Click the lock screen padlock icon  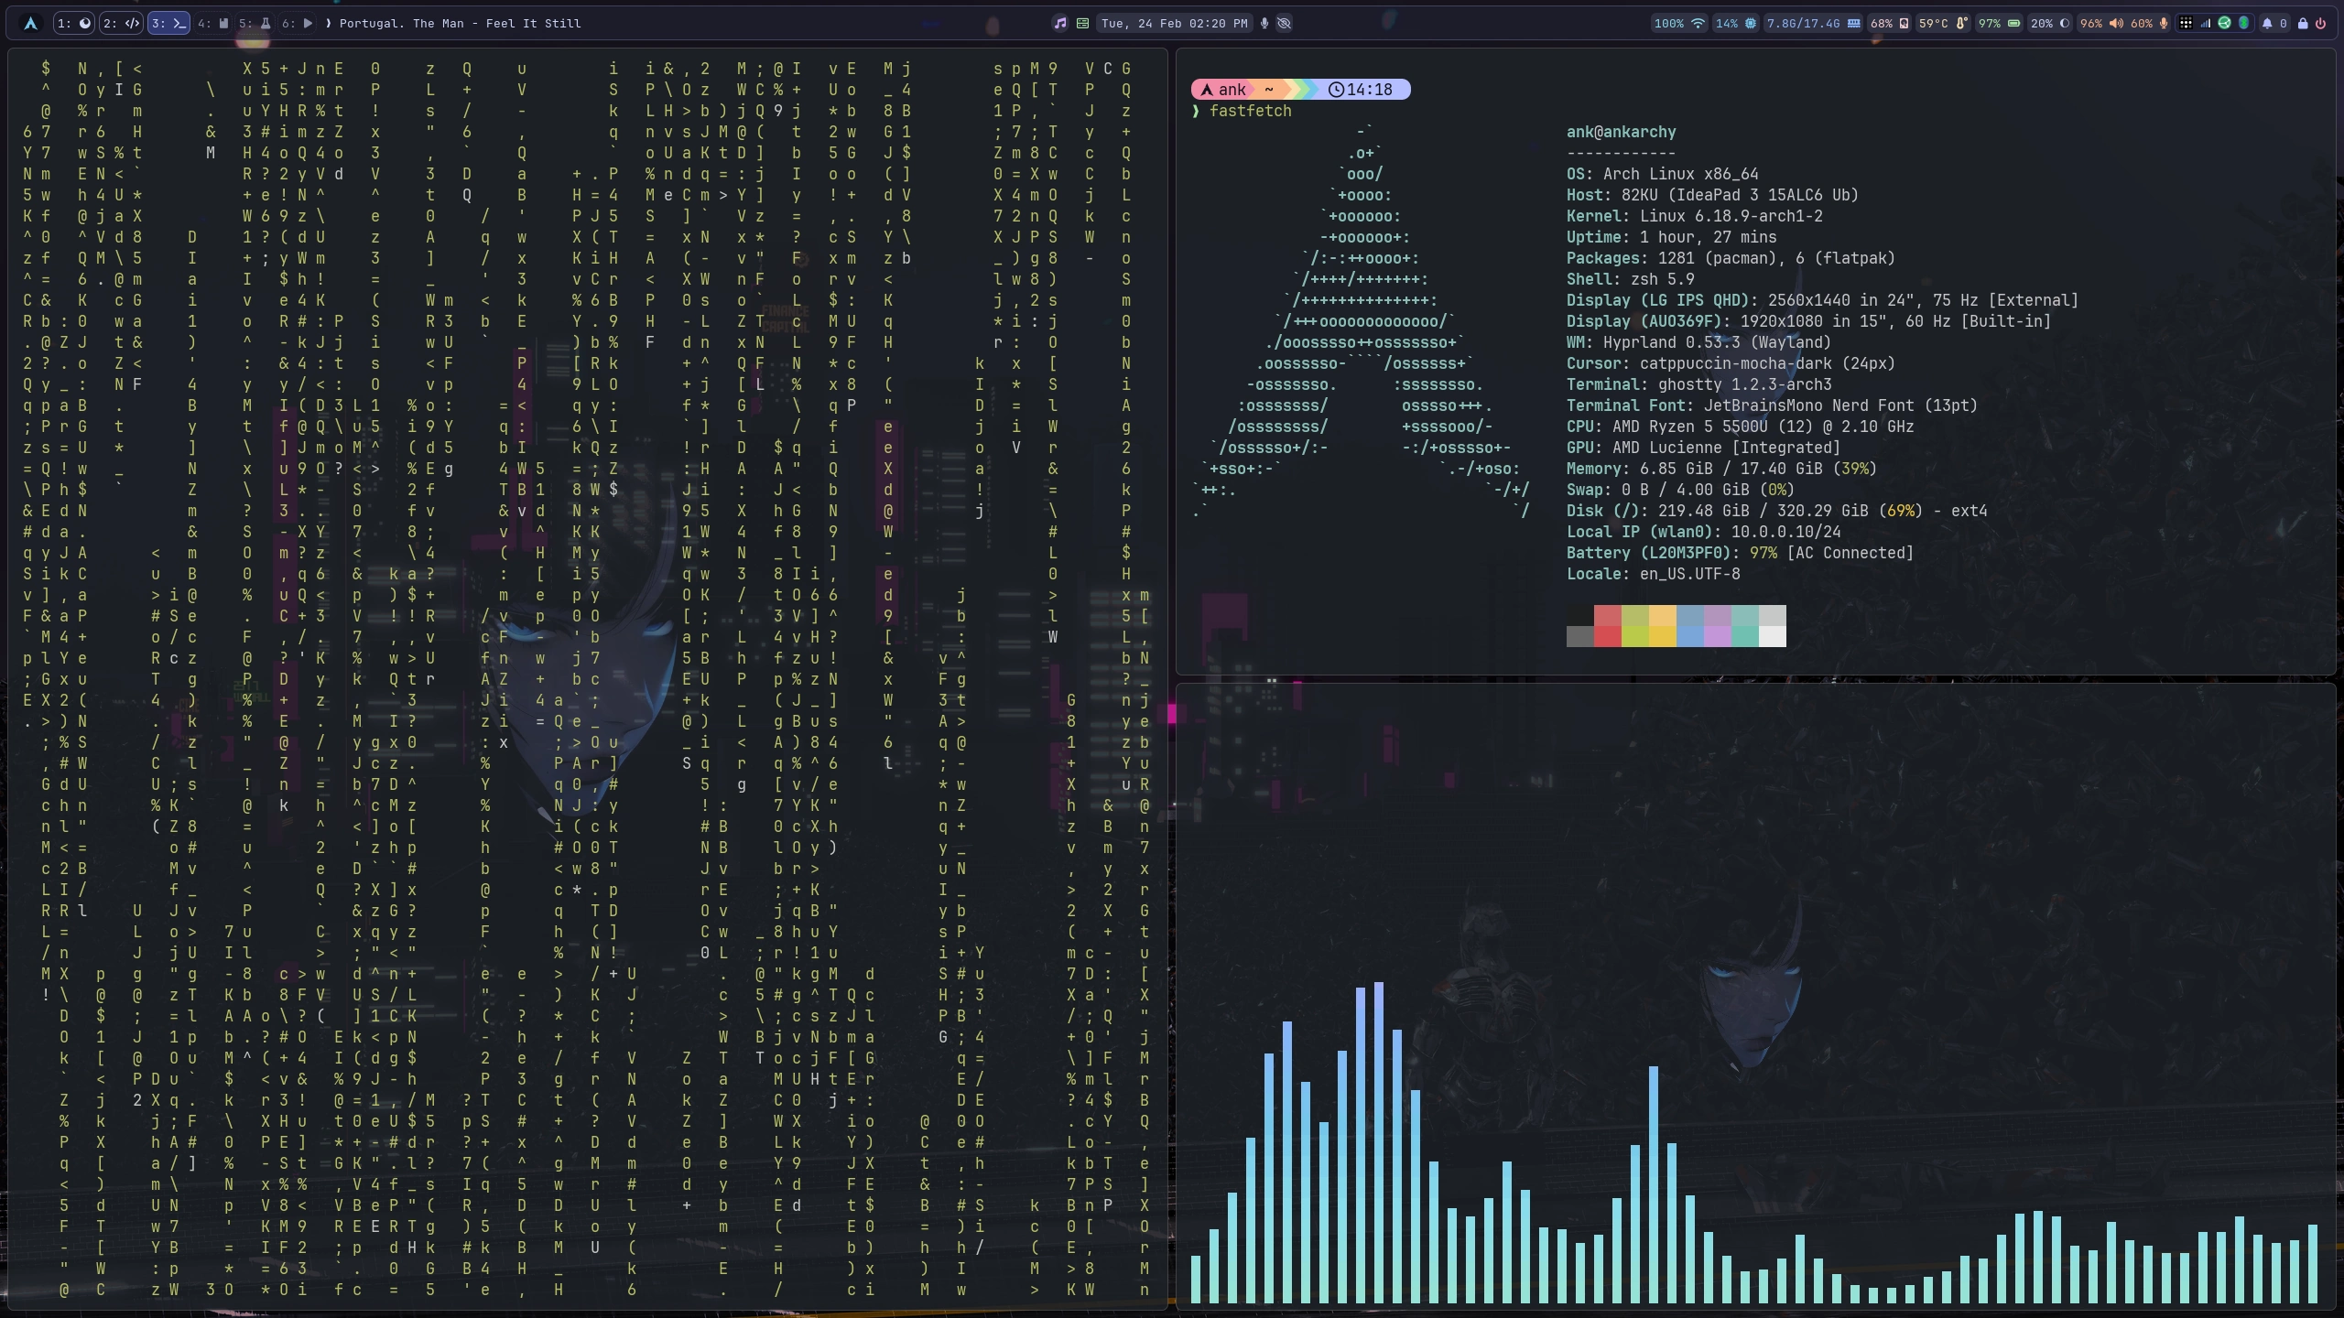coord(2303,24)
